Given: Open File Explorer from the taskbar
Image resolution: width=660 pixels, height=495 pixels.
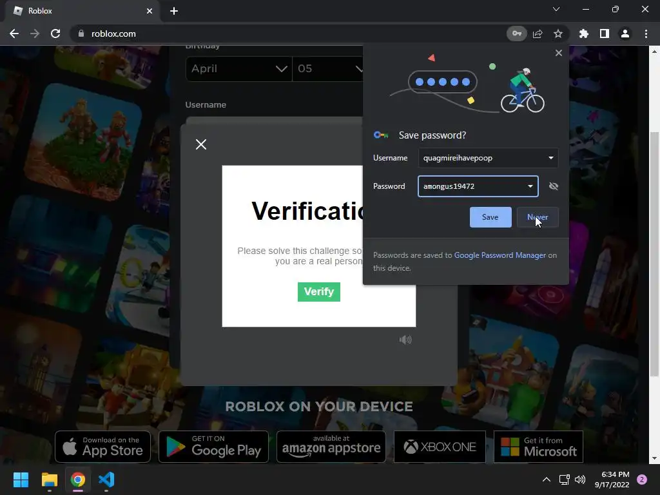Looking at the screenshot, I should coord(49,480).
